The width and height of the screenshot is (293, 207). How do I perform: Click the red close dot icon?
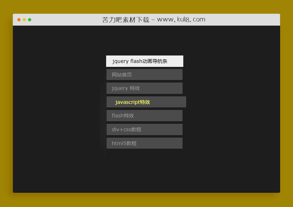coord(19,20)
